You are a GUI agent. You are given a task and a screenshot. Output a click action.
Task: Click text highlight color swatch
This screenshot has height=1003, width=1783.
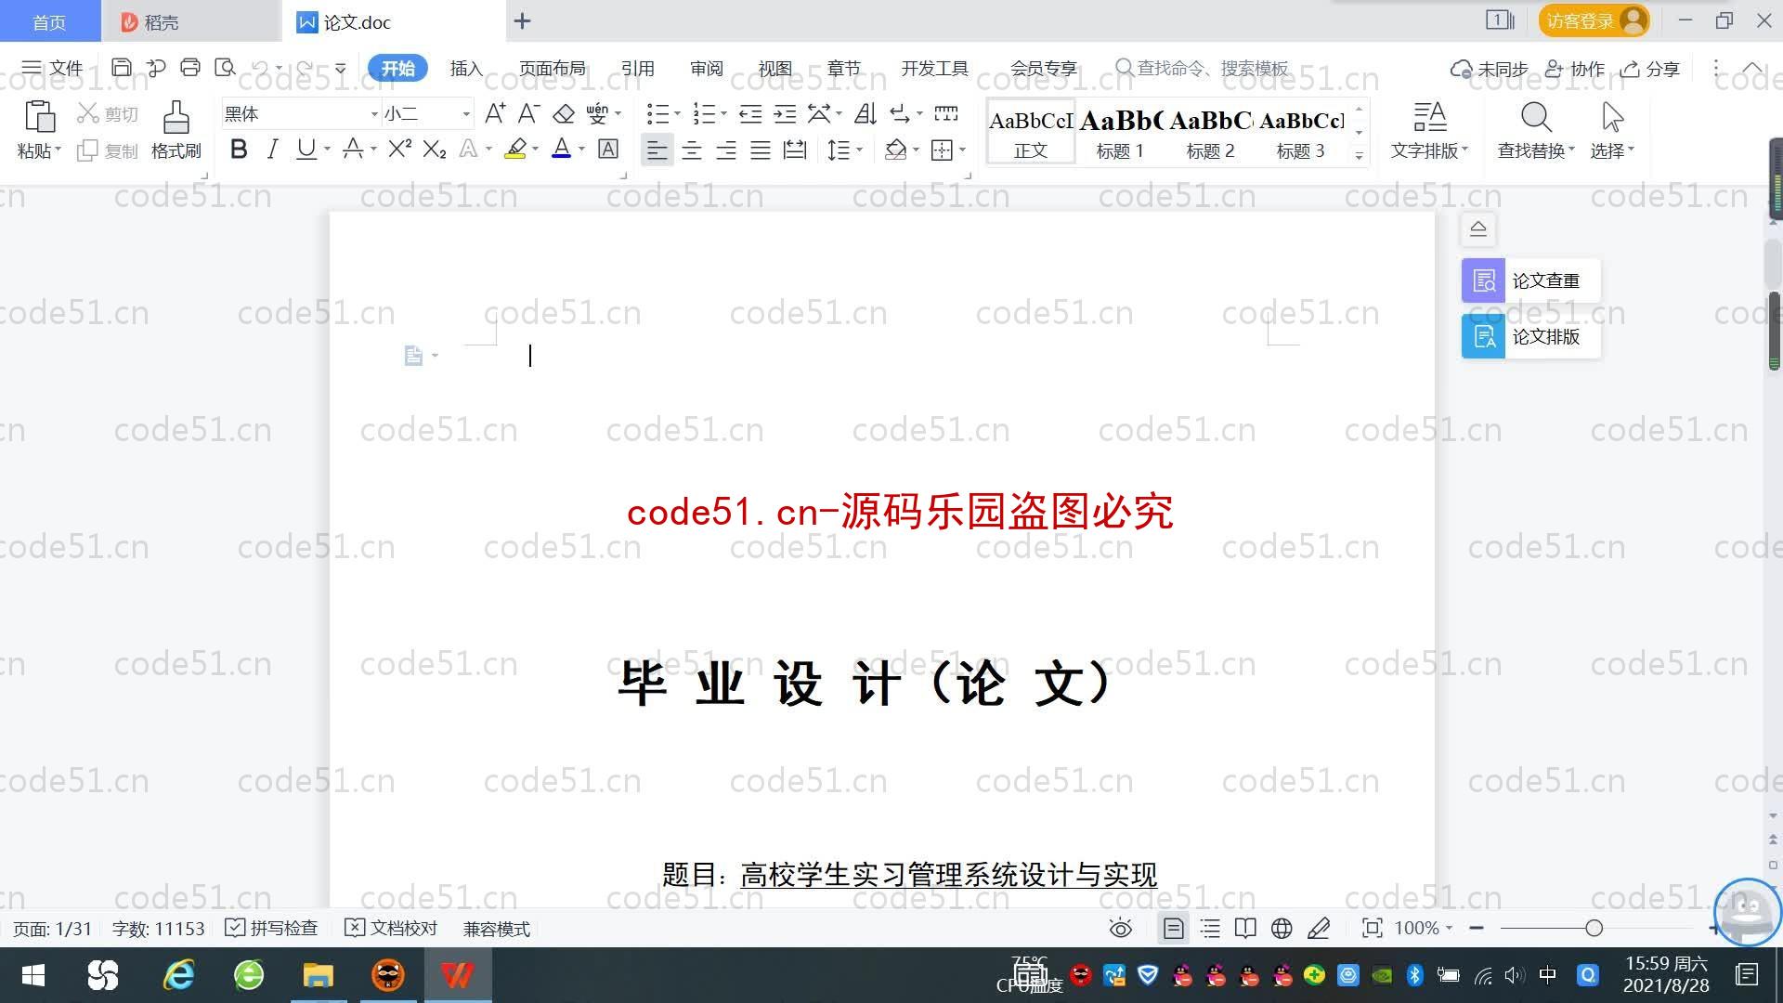(515, 149)
